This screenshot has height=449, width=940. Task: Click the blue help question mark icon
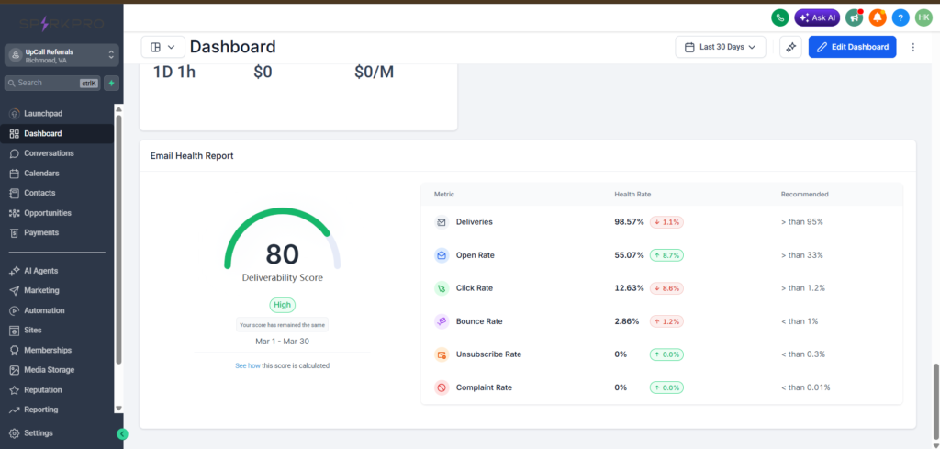pyautogui.click(x=901, y=17)
